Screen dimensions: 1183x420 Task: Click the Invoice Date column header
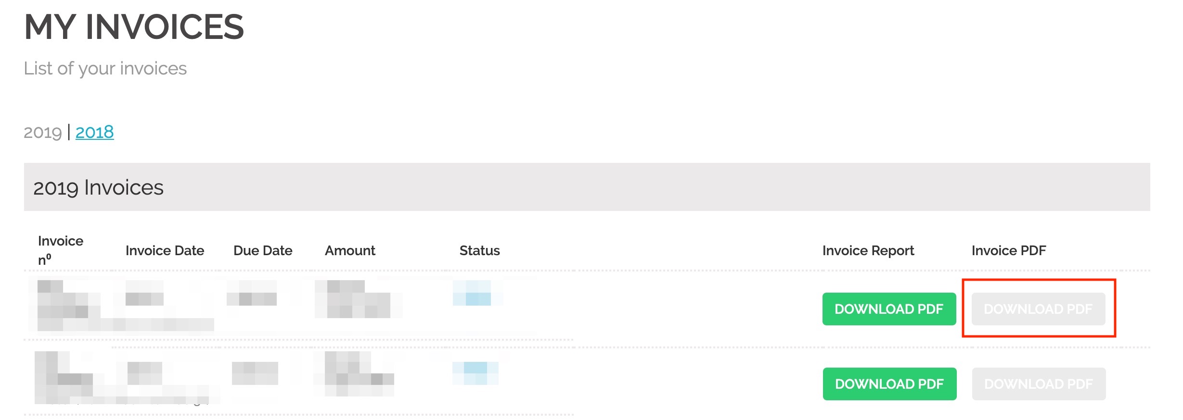pyautogui.click(x=165, y=250)
